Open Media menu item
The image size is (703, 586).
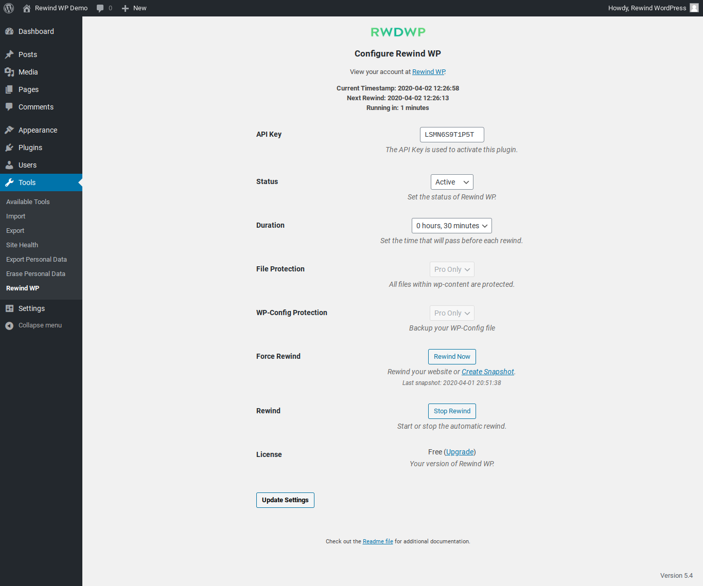41,72
